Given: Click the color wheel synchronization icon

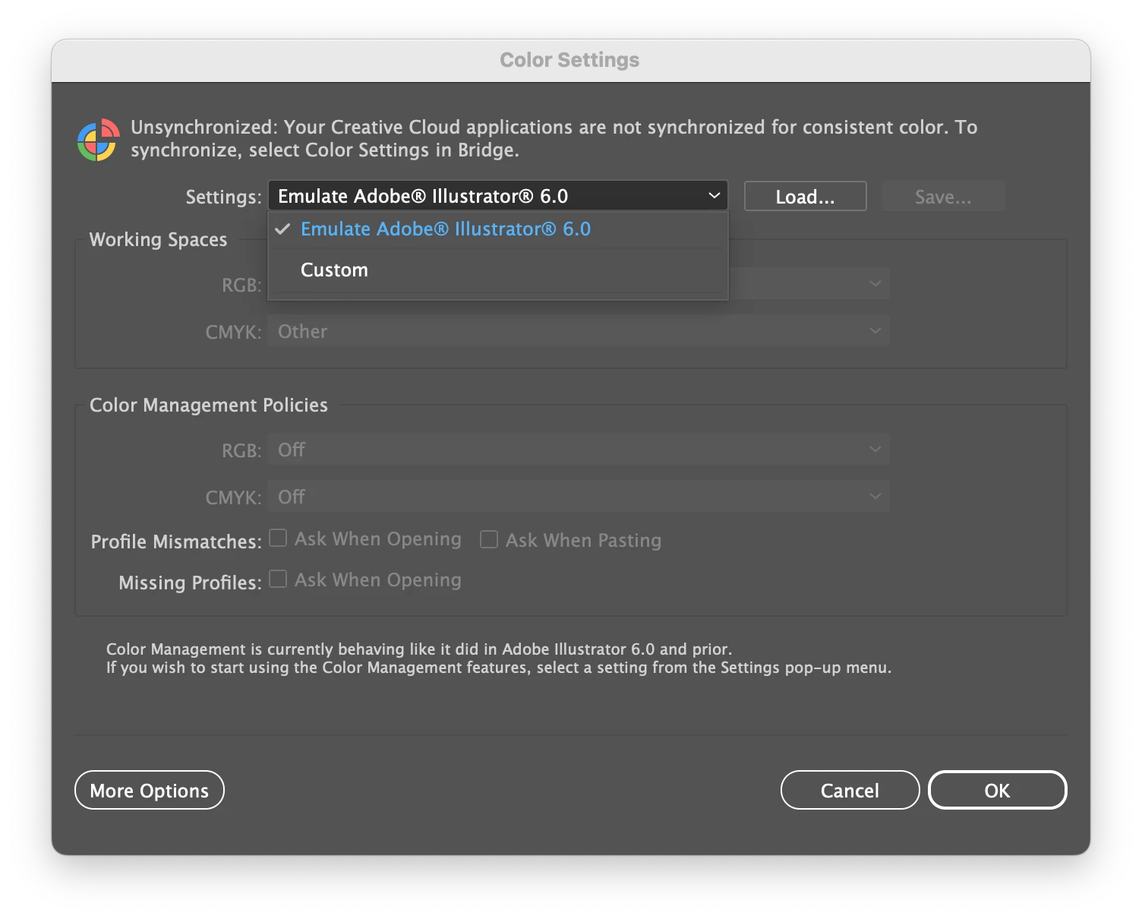Looking at the screenshot, I should (98, 140).
